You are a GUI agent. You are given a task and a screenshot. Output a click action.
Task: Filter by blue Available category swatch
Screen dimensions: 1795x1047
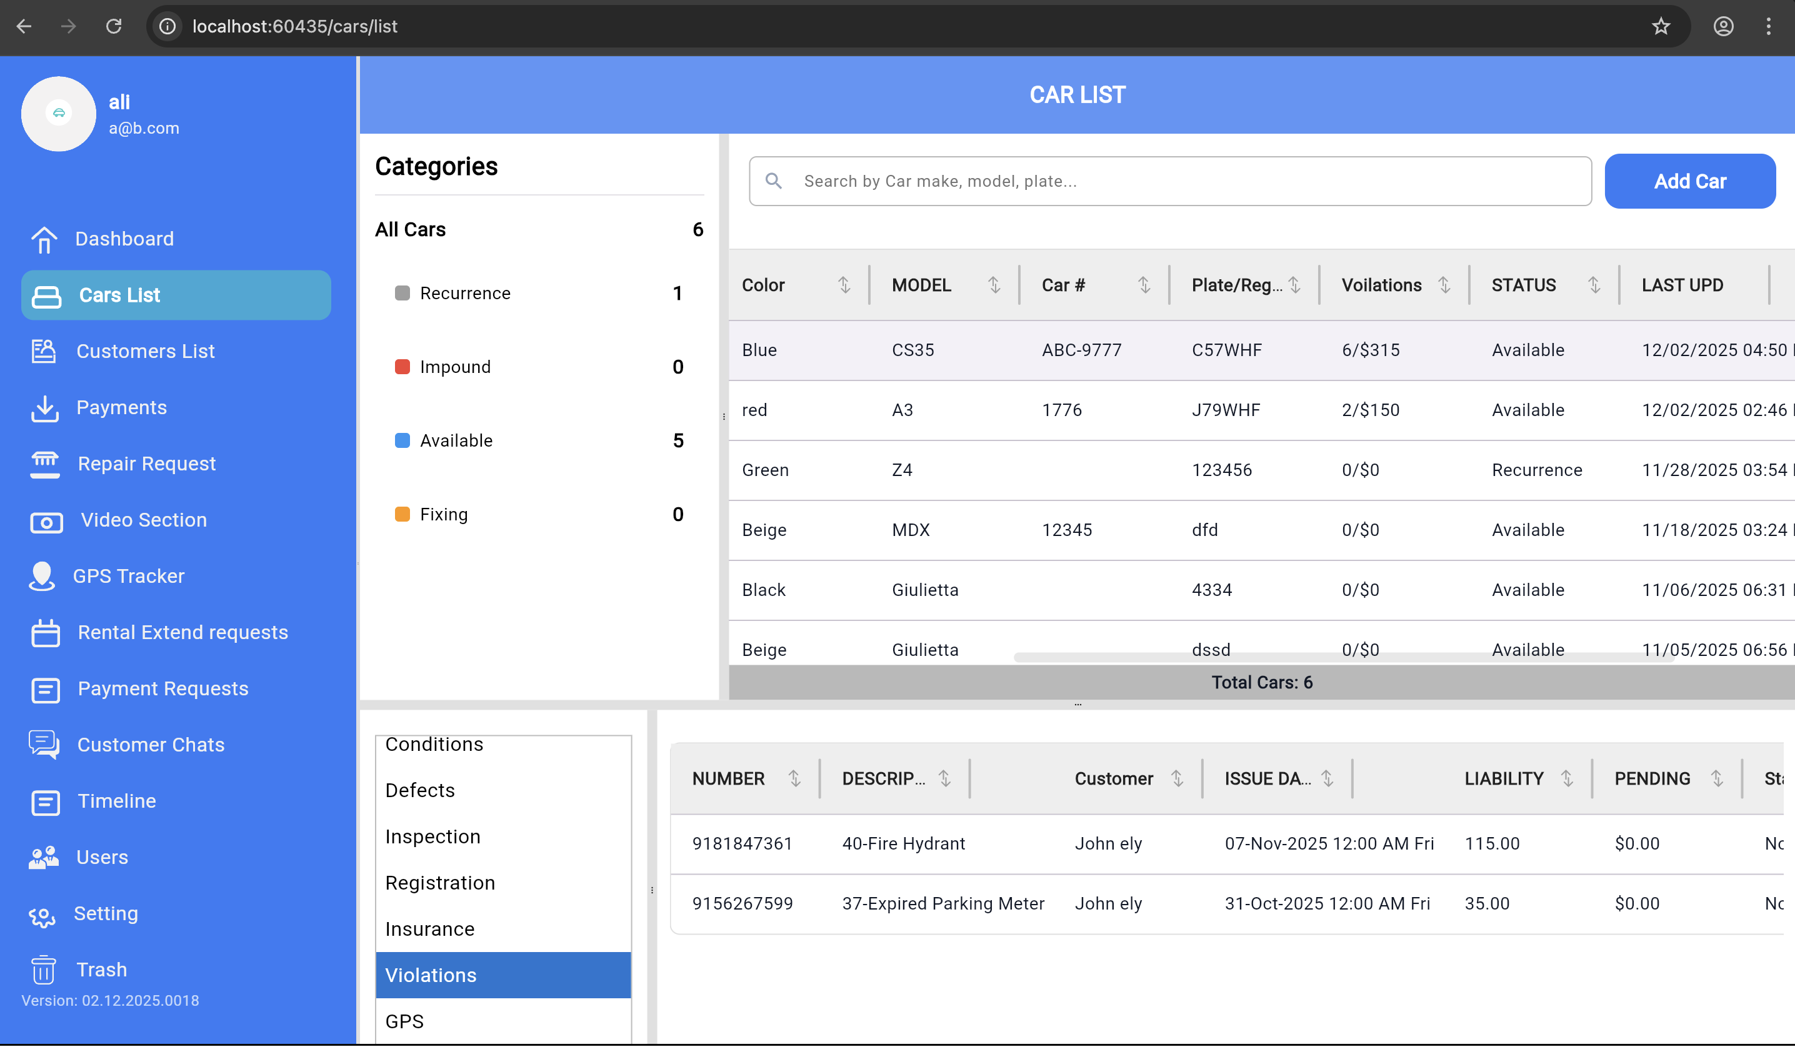[x=402, y=440]
